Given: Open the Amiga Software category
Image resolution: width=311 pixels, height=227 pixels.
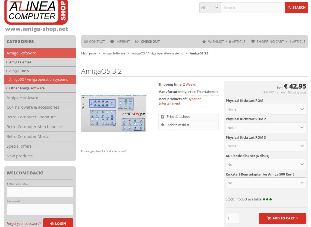Looking at the screenshot, I should pyautogui.click(x=40, y=53).
